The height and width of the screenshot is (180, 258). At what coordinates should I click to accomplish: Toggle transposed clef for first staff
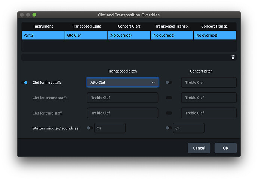pyautogui.click(x=25, y=82)
